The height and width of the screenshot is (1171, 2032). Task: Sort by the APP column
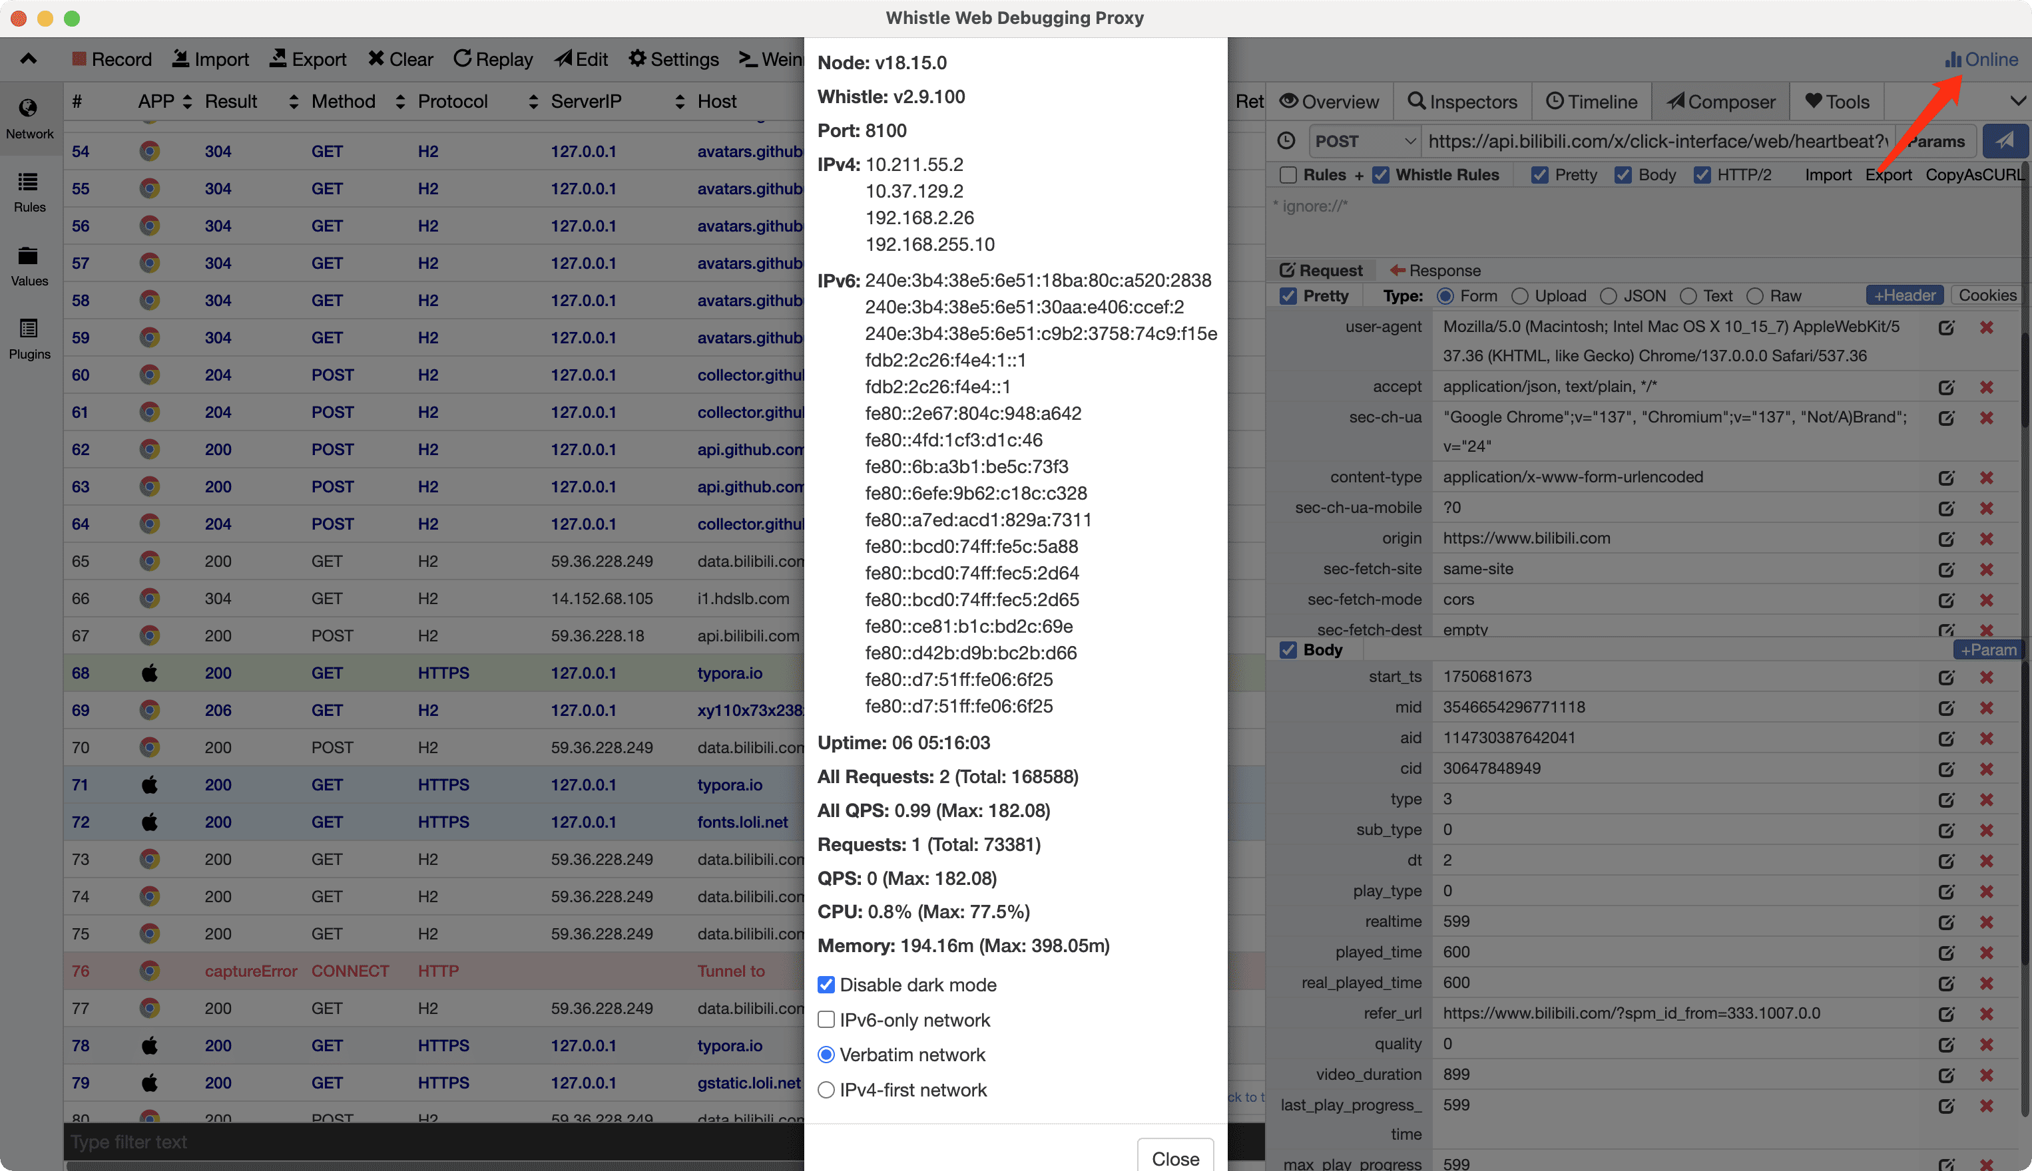coord(165,101)
